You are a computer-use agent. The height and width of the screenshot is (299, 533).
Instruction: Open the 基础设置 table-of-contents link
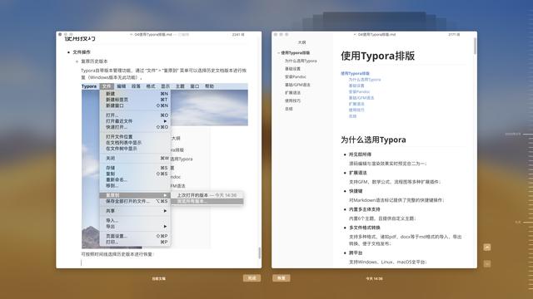(x=356, y=86)
